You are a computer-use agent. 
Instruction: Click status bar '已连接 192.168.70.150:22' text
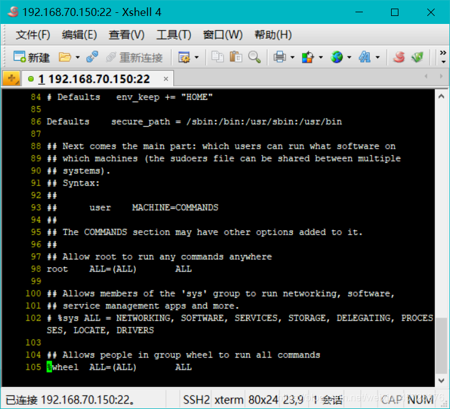(x=70, y=400)
